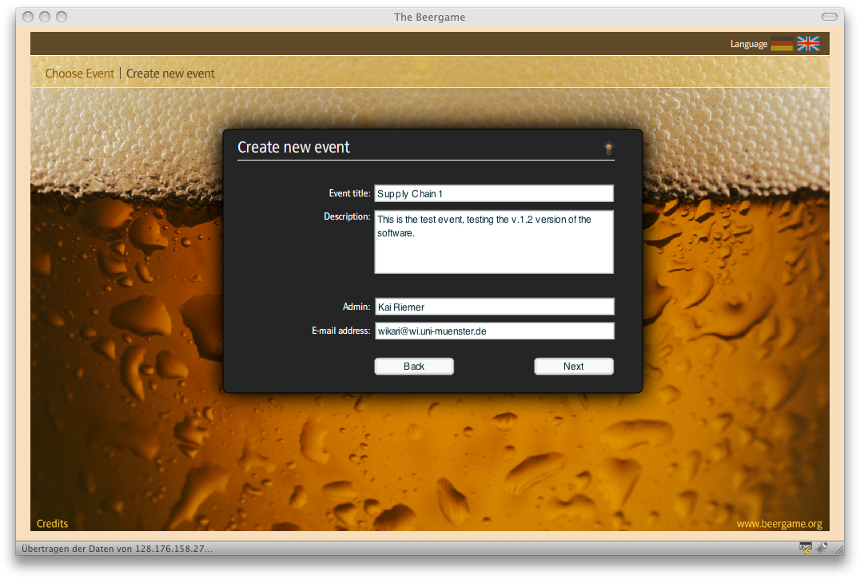Click into the Event title field
860x579 pixels.
point(494,193)
